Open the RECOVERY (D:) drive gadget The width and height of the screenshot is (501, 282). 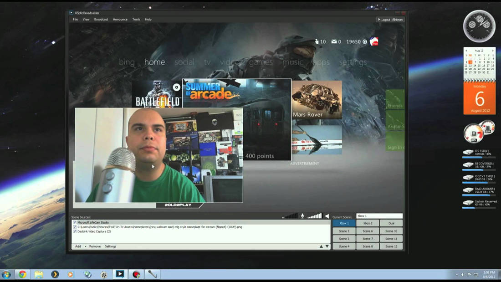pyautogui.click(x=479, y=166)
